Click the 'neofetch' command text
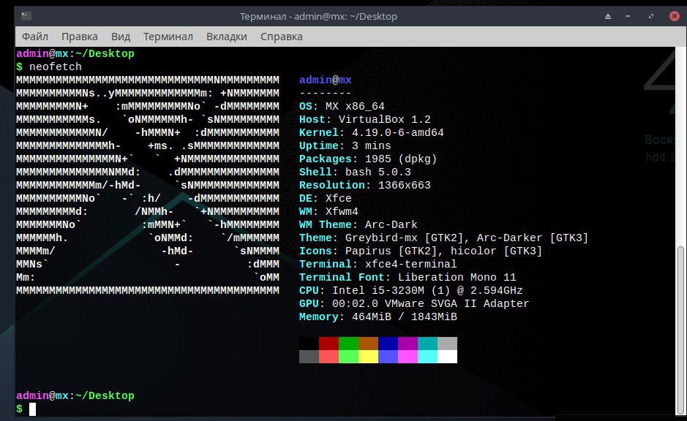This screenshot has height=421, width=687. coord(55,67)
